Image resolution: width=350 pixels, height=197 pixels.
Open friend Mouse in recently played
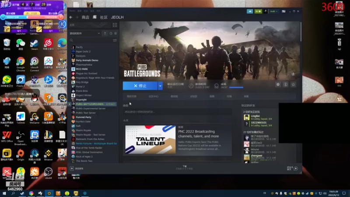tap(260, 151)
